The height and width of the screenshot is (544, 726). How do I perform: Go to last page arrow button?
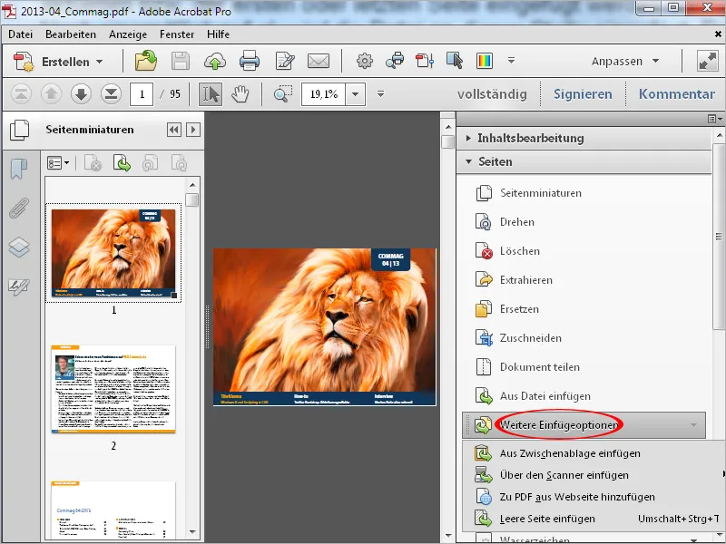[111, 94]
